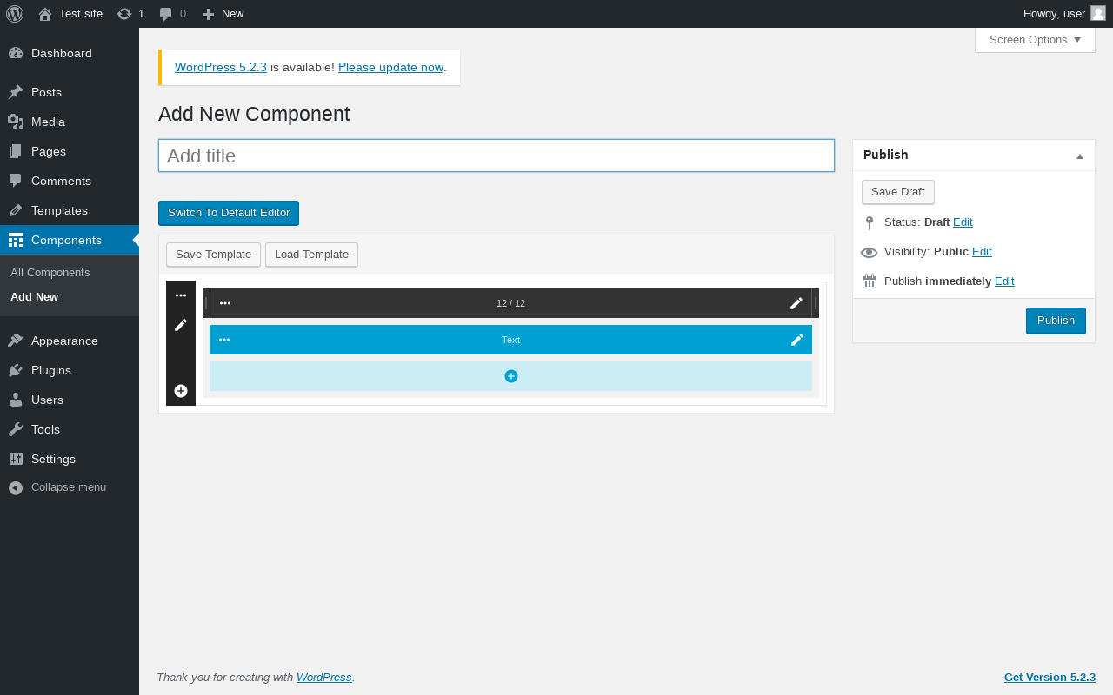Open the Settings menu item
This screenshot has width=1113, height=695.
click(70, 459)
